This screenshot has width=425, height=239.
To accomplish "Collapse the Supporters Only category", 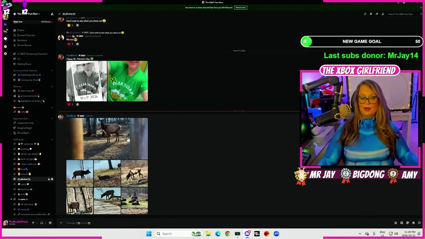I will 21,119.
